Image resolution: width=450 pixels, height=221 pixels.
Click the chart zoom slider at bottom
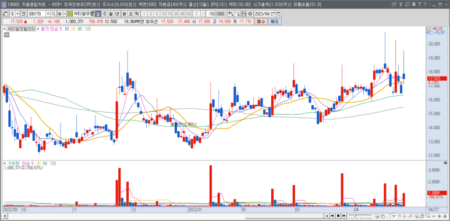pos(360,216)
